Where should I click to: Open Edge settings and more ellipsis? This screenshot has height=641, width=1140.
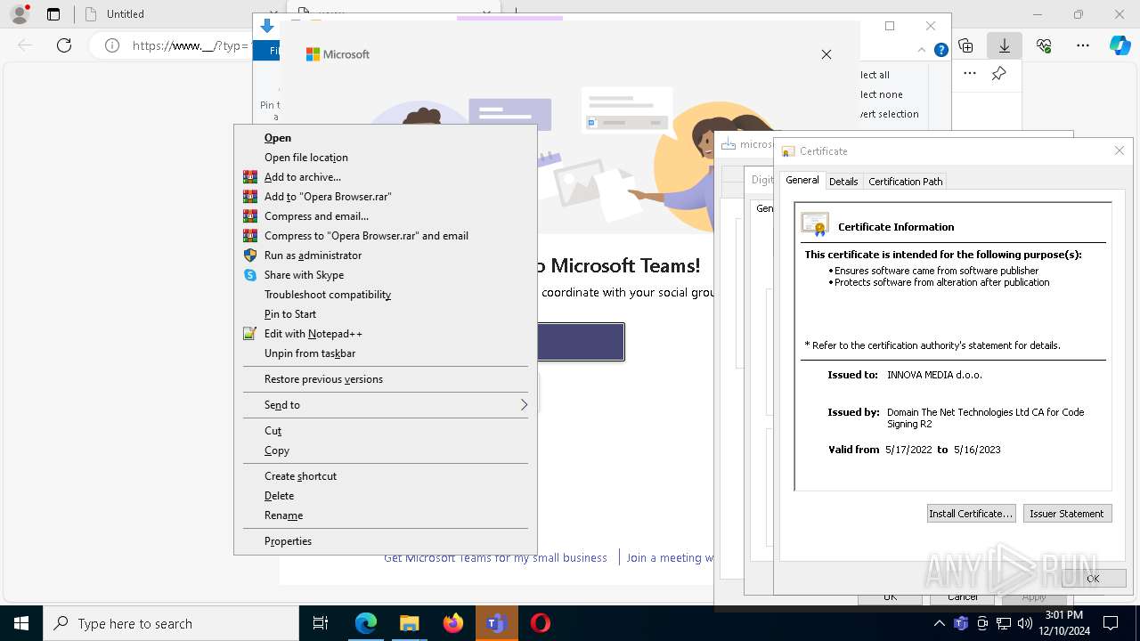tap(1083, 45)
